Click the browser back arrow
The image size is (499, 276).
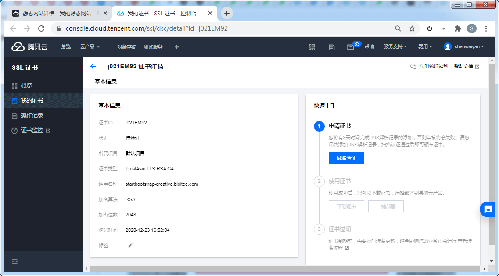click(x=13, y=28)
